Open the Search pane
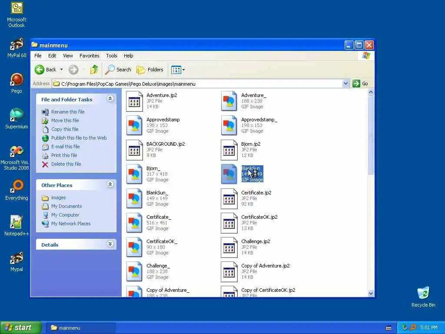Screen dimensions: 445x334 (118, 70)
